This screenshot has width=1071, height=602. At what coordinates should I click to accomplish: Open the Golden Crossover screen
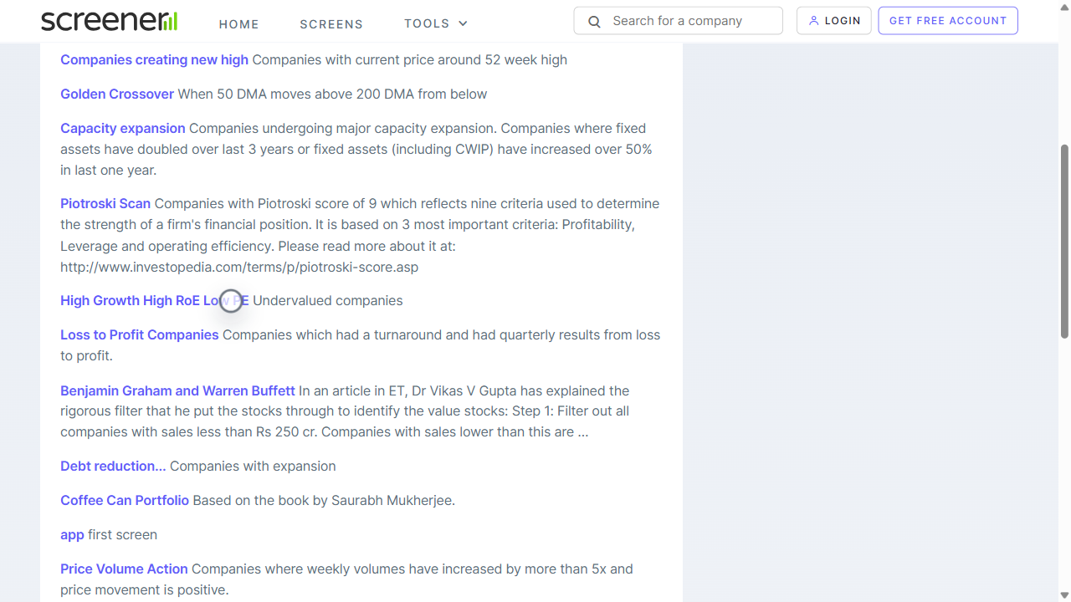tap(117, 94)
